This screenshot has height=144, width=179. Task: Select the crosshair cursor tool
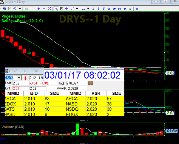67,9
